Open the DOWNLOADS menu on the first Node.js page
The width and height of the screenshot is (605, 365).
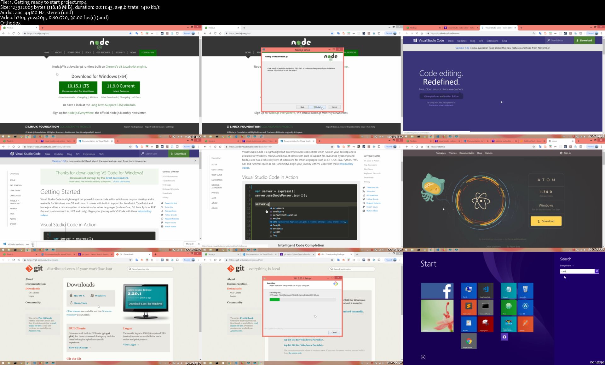73,53
